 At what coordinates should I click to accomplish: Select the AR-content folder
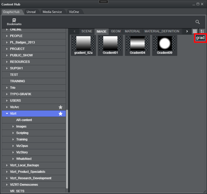pos(24,120)
